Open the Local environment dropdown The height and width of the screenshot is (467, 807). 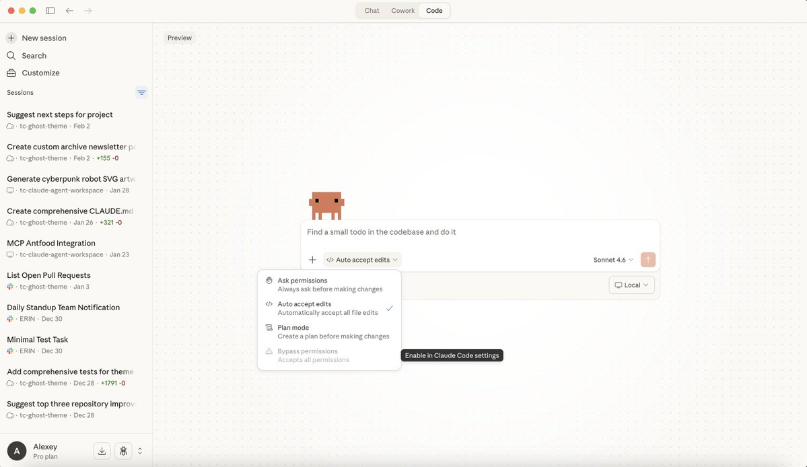(631, 285)
